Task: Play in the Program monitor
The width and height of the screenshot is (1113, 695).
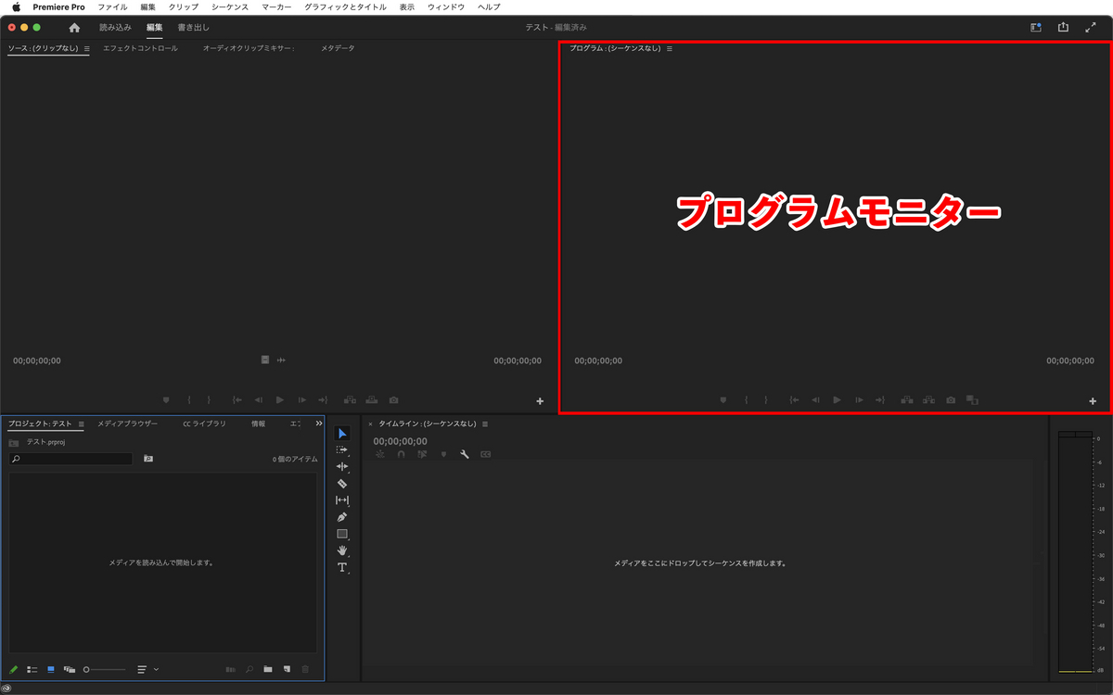Action: tap(837, 400)
